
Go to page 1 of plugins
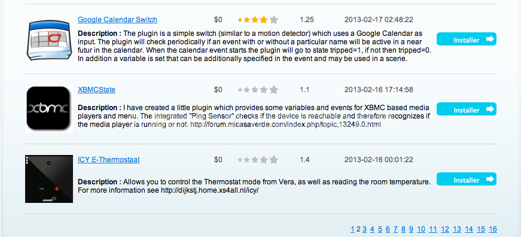(352, 229)
